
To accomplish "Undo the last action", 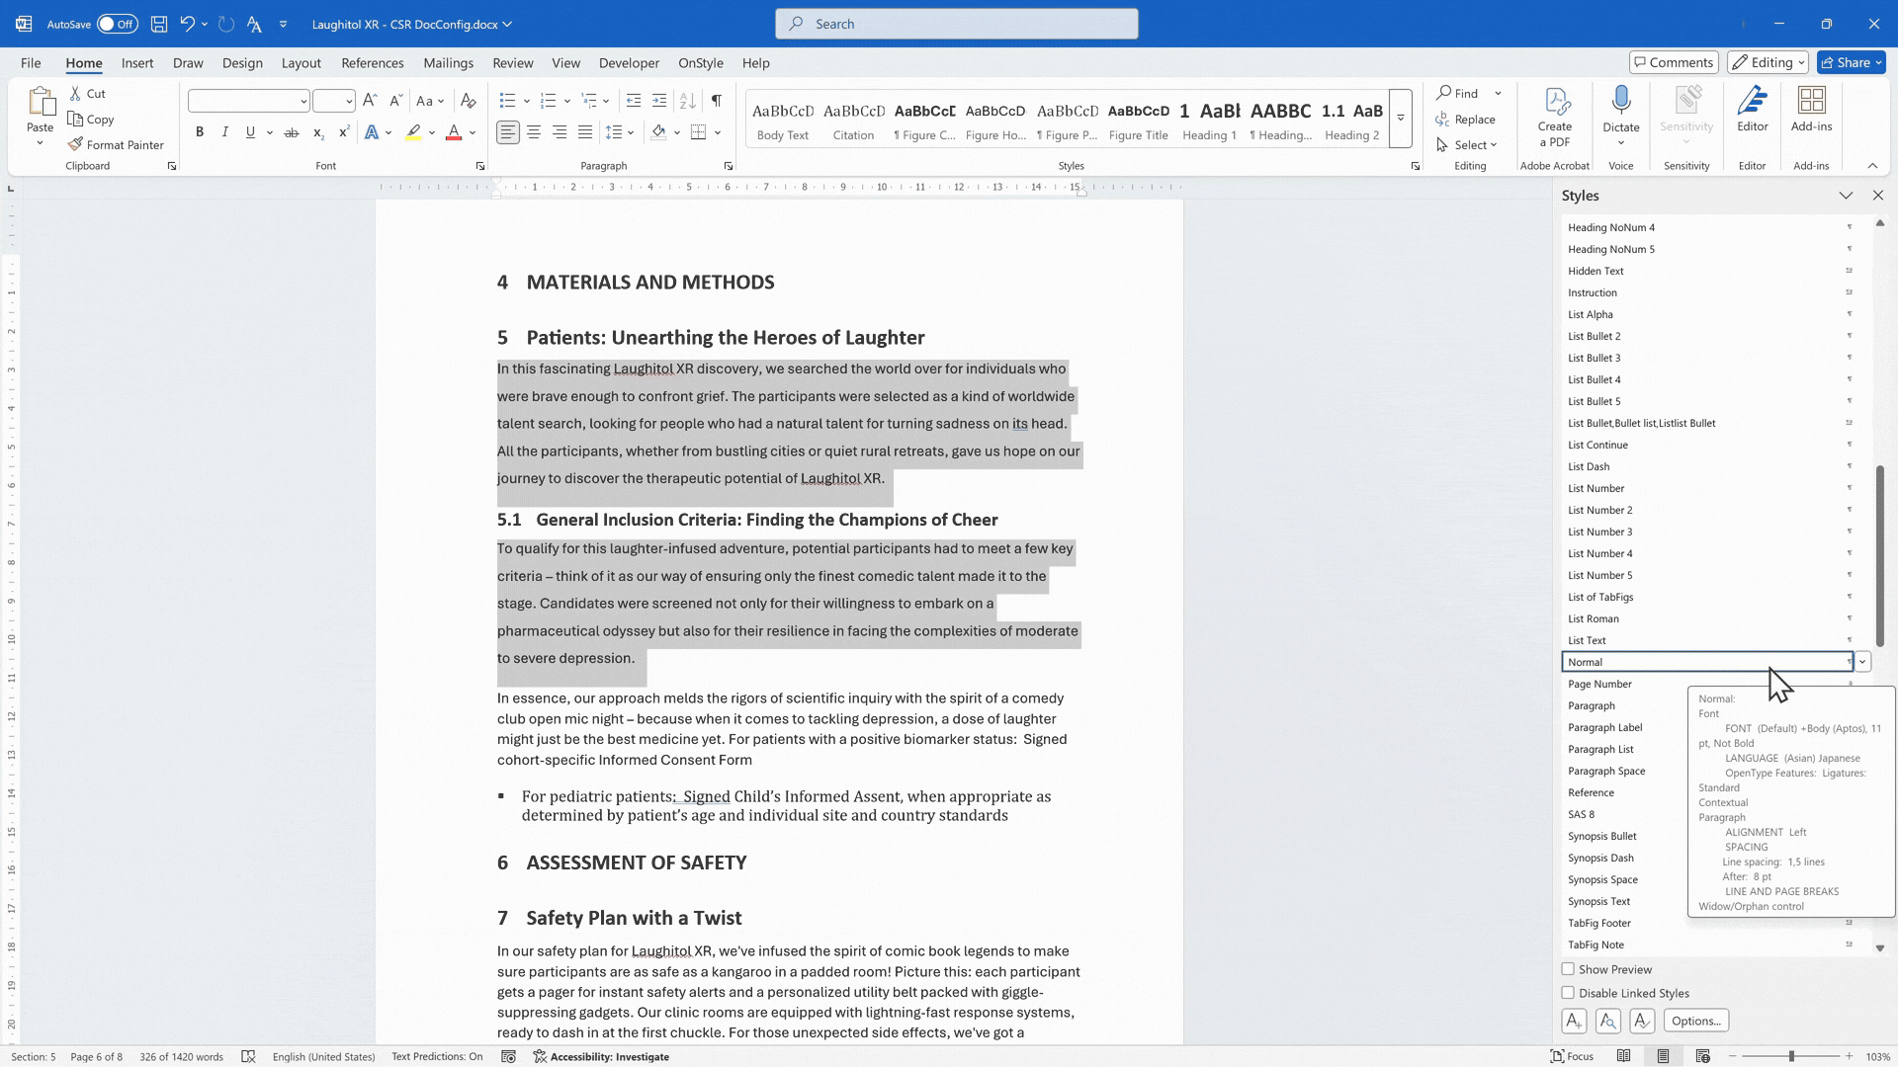I will [x=187, y=24].
